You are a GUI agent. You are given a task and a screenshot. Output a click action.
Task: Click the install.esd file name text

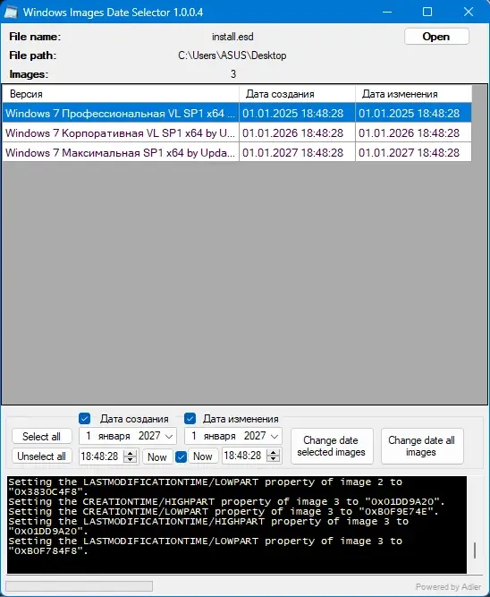pos(232,37)
